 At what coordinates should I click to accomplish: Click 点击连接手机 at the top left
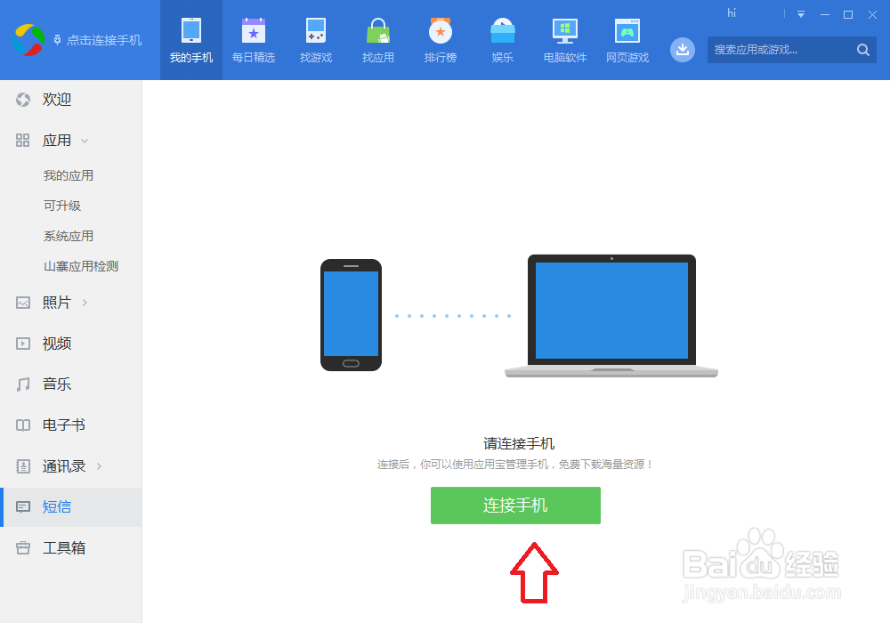(98, 40)
